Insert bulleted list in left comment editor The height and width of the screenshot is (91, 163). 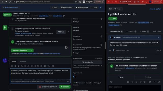point(32,66)
